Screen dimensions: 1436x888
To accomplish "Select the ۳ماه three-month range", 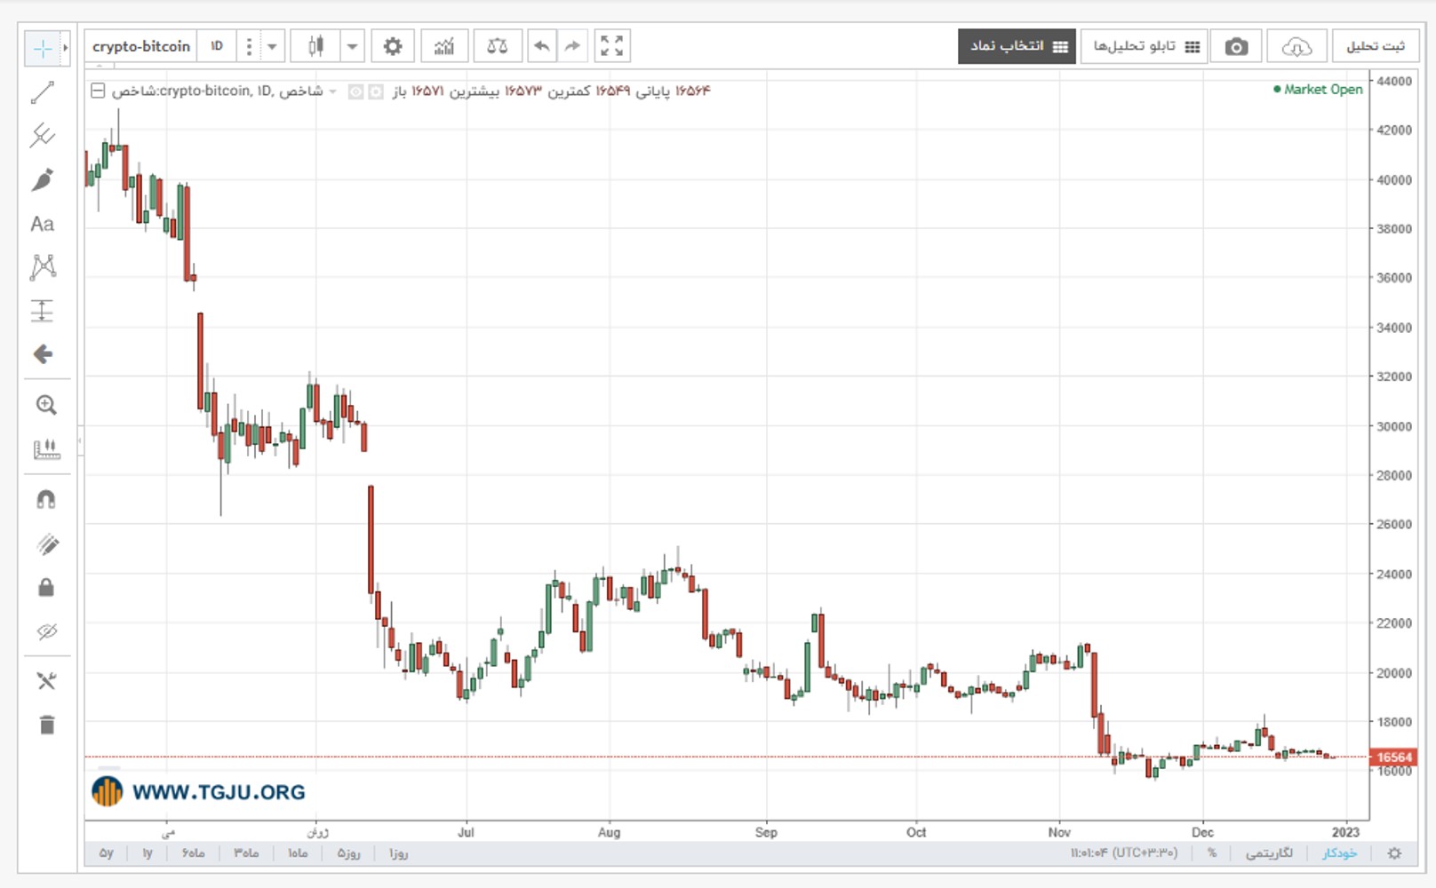I will coord(246,853).
